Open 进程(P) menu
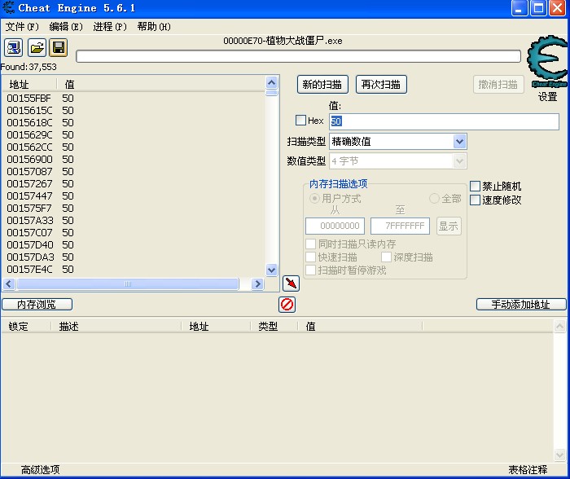The image size is (570, 479). click(110, 27)
